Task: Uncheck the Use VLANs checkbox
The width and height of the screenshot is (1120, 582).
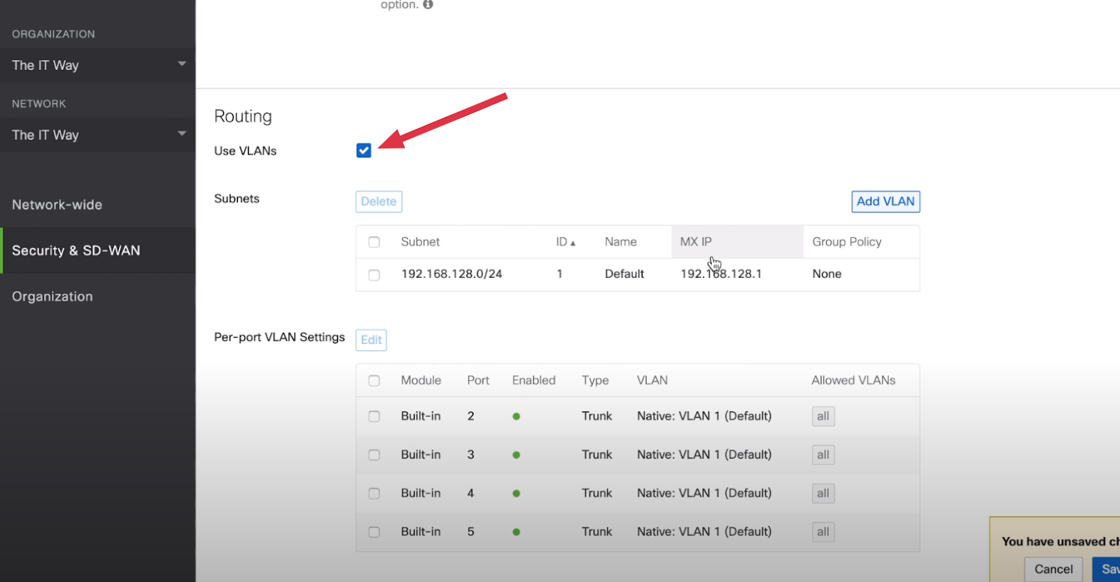Action: coord(363,150)
